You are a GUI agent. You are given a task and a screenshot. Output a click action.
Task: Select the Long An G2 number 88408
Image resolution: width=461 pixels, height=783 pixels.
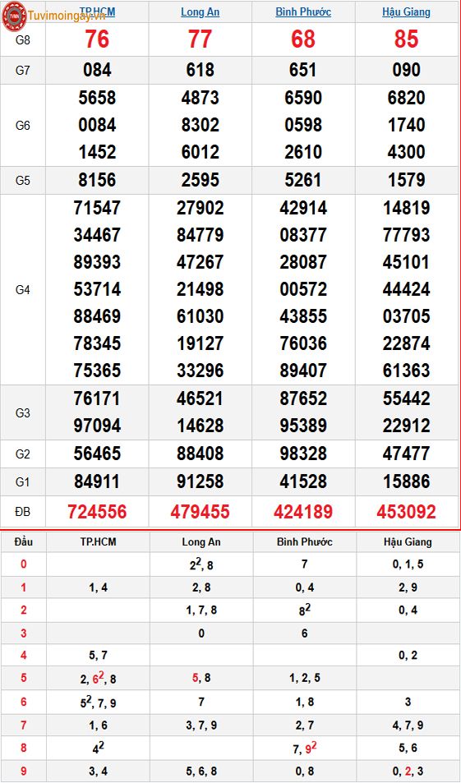[200, 454]
